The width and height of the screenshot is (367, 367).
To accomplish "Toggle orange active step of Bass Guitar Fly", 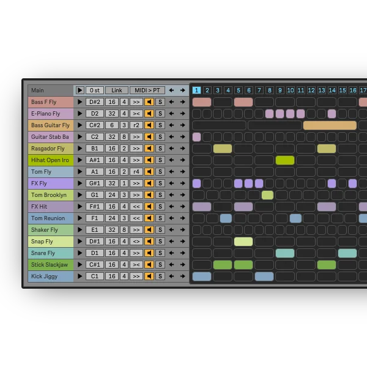I will coord(330,125).
